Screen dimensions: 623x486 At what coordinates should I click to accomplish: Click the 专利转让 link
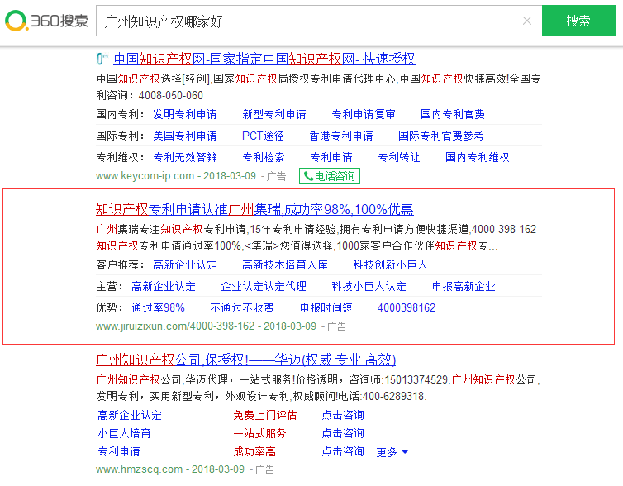pyautogui.click(x=398, y=157)
